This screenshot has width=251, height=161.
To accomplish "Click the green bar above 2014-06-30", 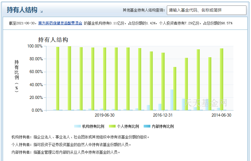I will click(221, 79).
